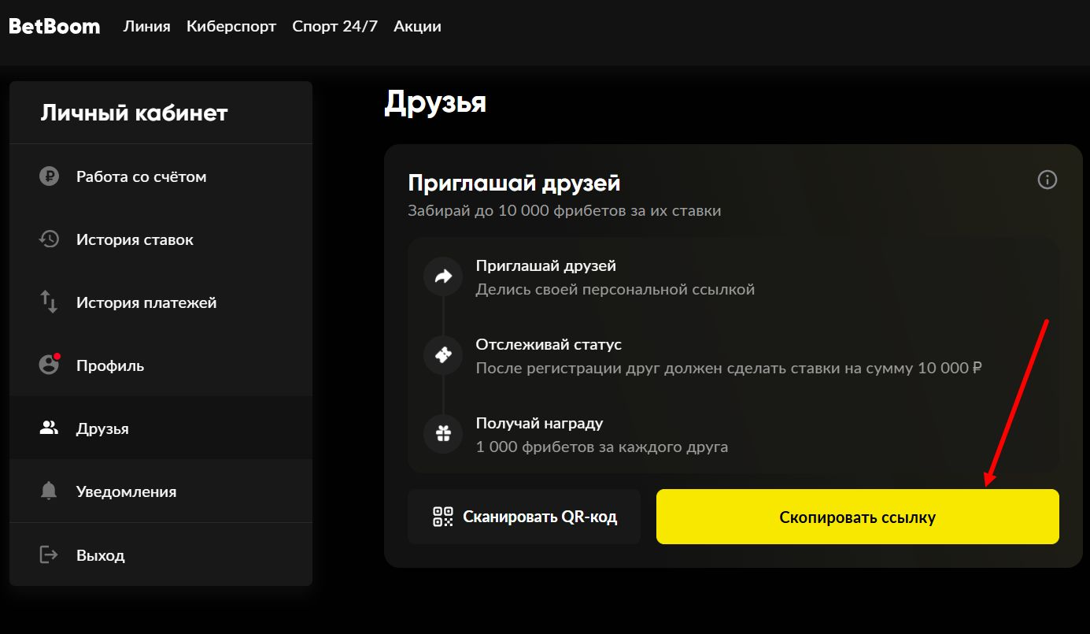Click the two-people friends icon in the sidebar
Viewport: 1090px width, 634px height.
49,428
